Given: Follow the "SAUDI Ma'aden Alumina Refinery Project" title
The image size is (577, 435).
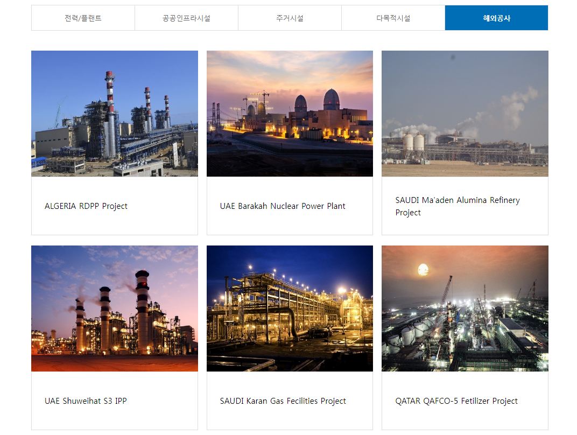Looking at the screenshot, I should [457, 206].
